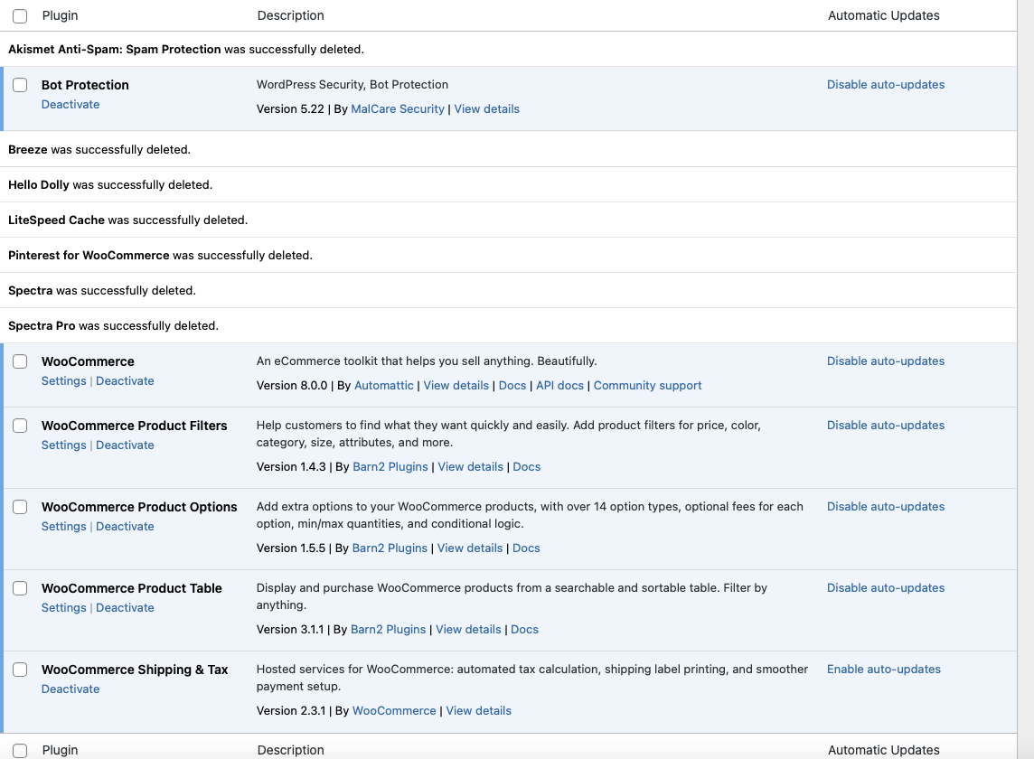Click the 'WooCommerce Shipping & Tax' plugin name
The width and height of the screenshot is (1034, 759).
pyautogui.click(x=135, y=670)
